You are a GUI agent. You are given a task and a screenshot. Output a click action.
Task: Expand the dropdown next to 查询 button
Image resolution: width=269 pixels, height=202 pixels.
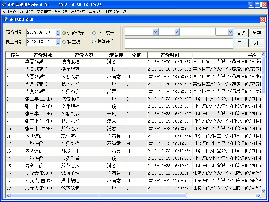pos(230,32)
